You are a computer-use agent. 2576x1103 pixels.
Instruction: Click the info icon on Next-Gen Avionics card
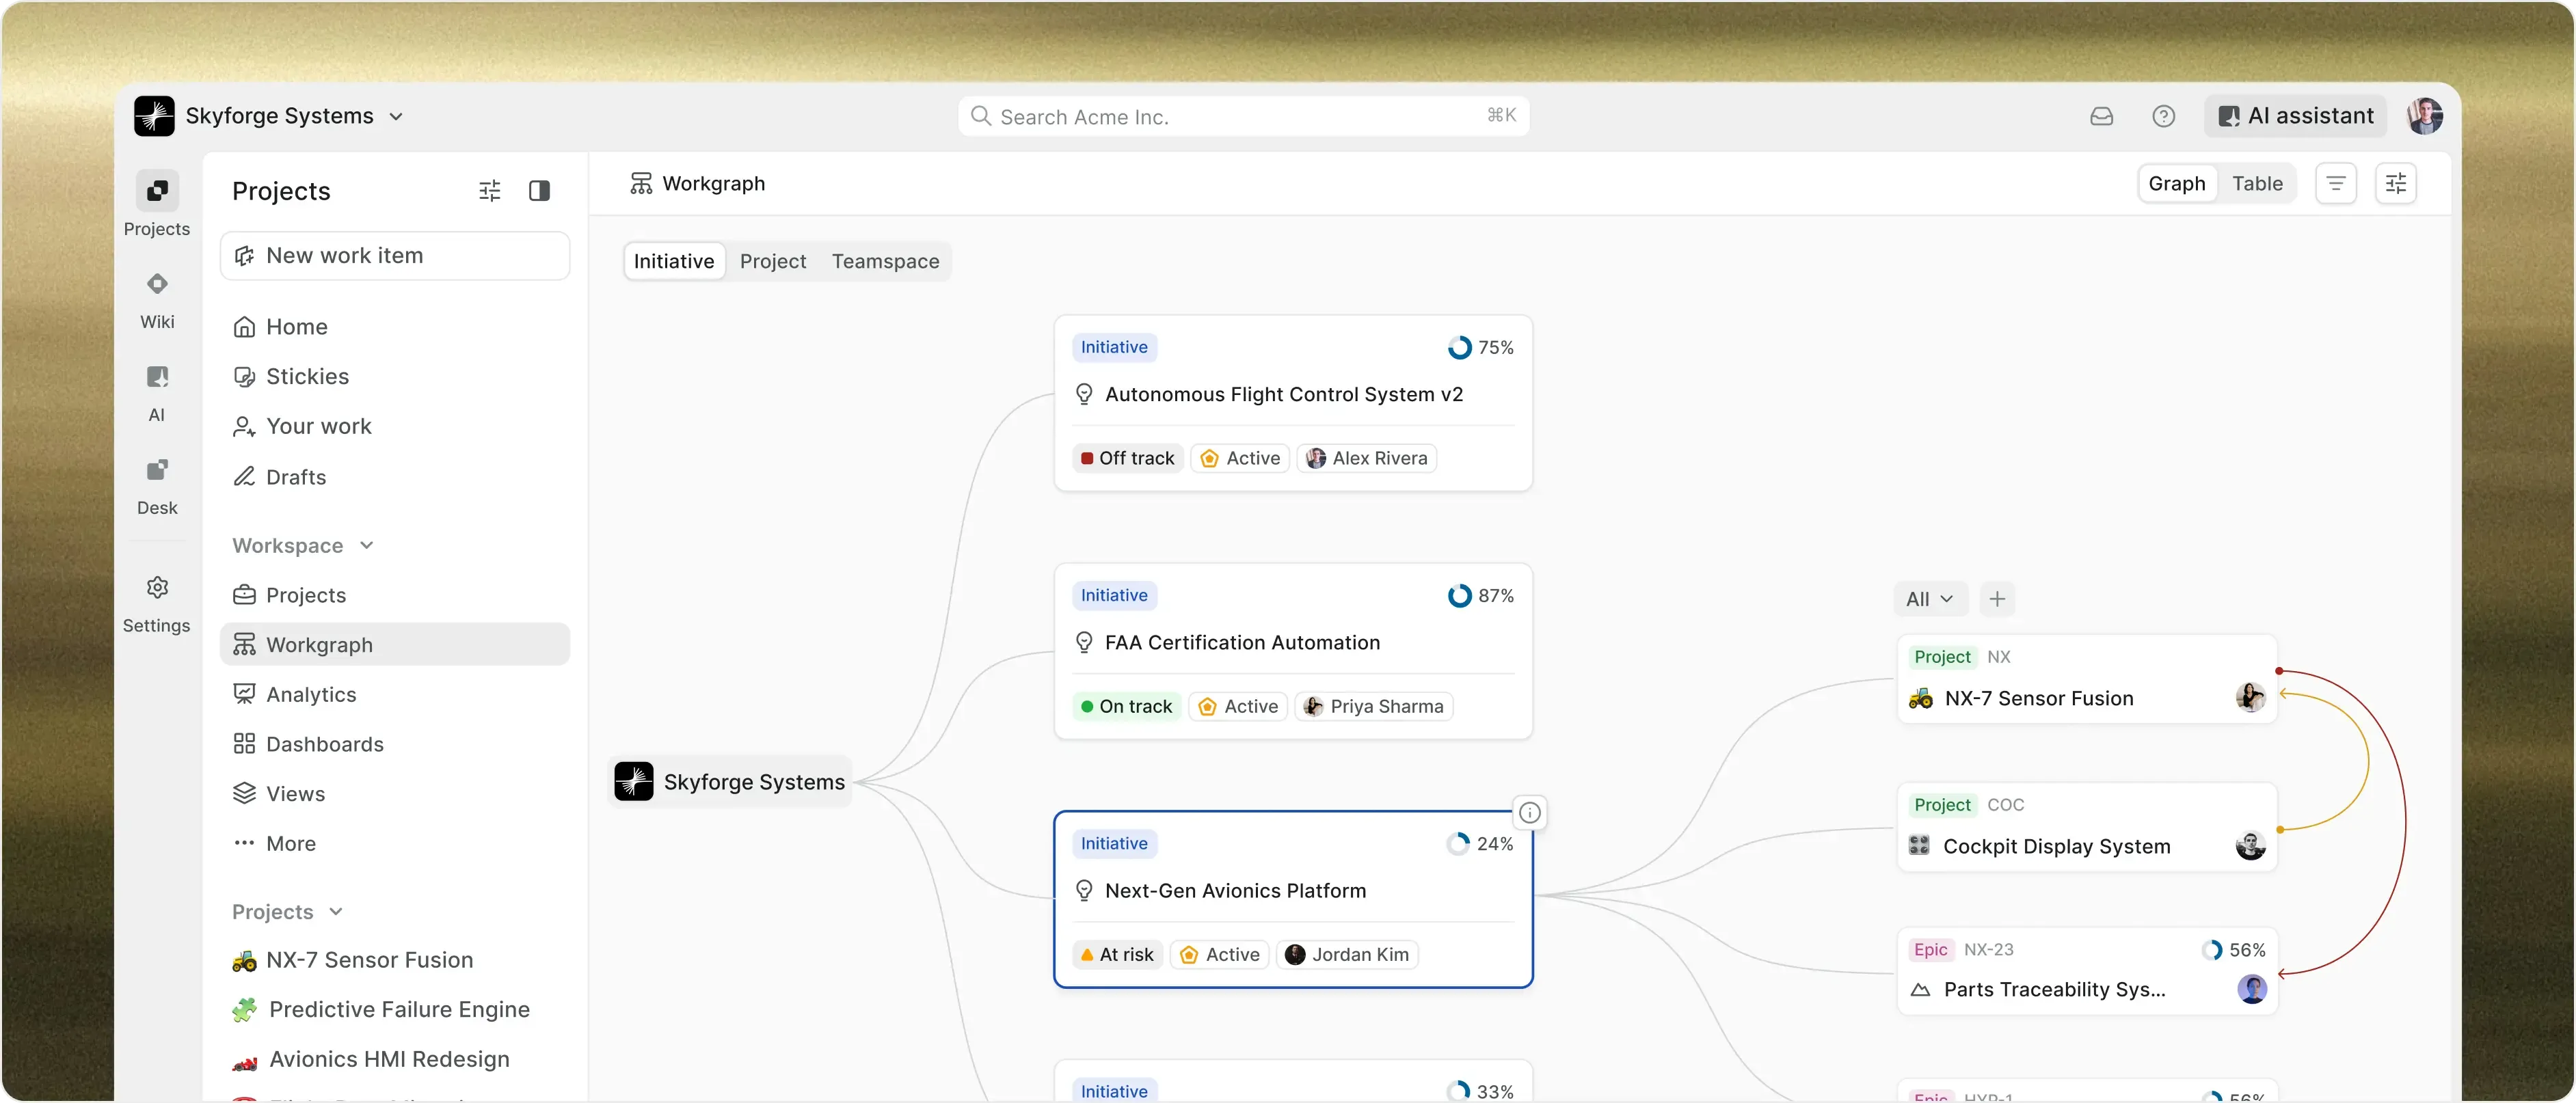[x=1529, y=813]
